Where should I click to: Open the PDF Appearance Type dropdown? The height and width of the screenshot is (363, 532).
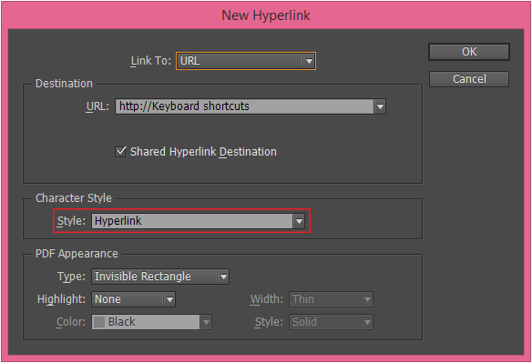160,277
